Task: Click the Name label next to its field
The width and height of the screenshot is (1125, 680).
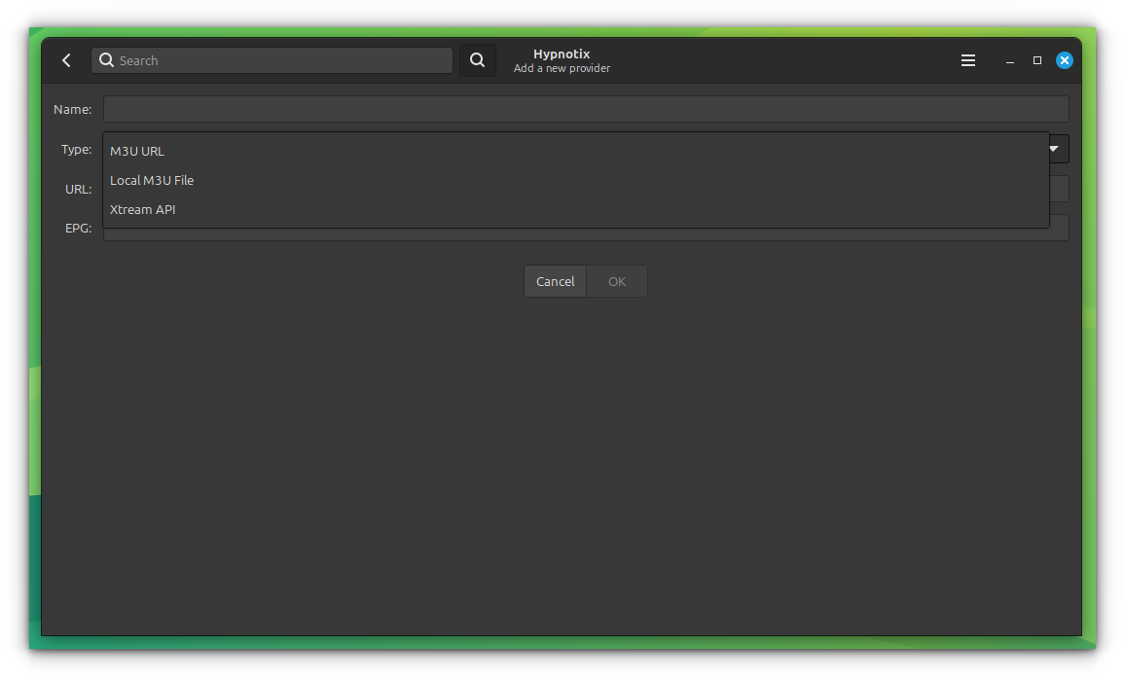Action: click(72, 109)
